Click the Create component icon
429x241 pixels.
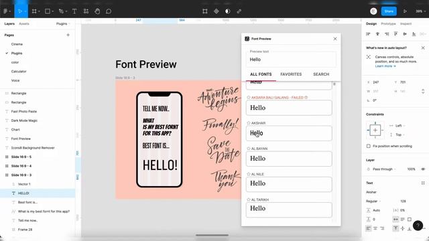coord(217,11)
